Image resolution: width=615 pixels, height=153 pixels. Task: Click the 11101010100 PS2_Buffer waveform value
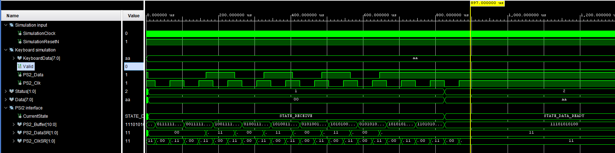[564, 125]
